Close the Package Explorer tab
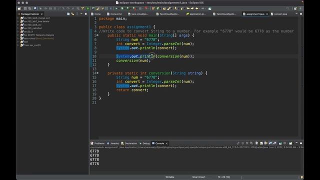The height and width of the screenshot is (180, 320). 41,14
